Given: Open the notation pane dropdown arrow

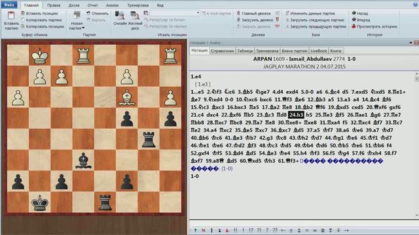Looking at the screenshot, I should pyautogui.click(x=410, y=42).
